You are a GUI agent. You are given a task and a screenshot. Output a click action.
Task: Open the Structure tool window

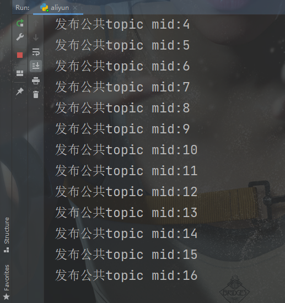(x=7, y=235)
